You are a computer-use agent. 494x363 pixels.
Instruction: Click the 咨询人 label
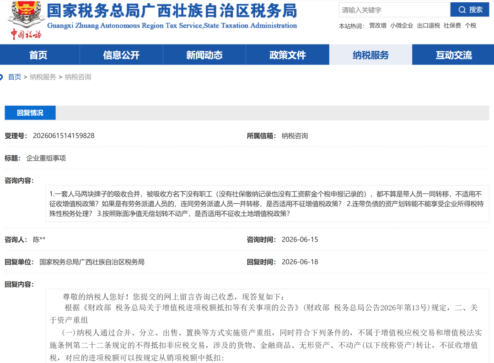point(16,239)
